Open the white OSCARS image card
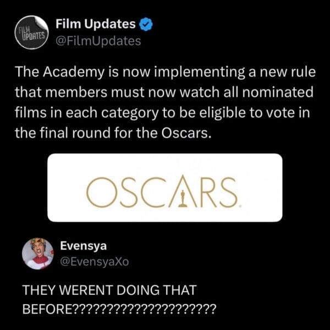Viewport: 330px width, 330px height. [165, 188]
